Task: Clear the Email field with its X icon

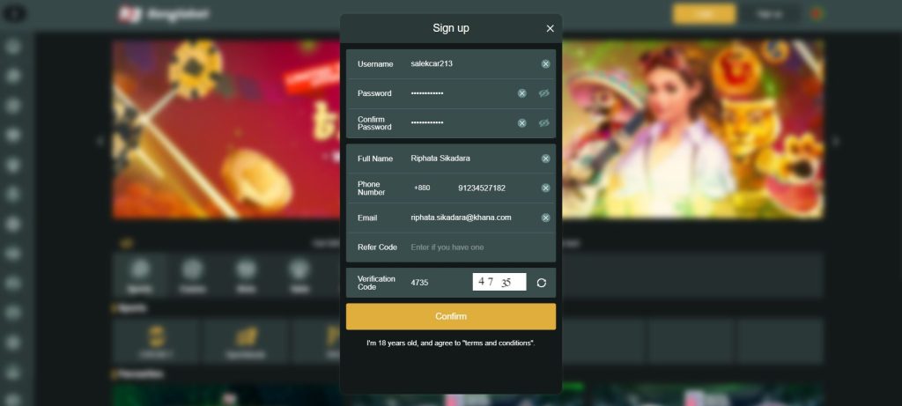Action: (545, 218)
